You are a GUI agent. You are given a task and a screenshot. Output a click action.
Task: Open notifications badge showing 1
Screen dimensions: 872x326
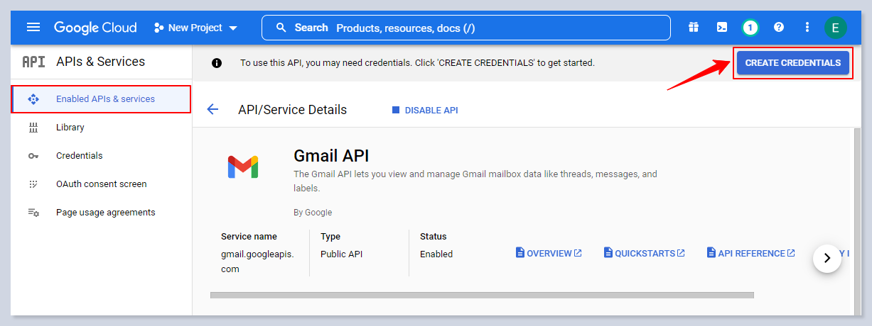point(750,28)
